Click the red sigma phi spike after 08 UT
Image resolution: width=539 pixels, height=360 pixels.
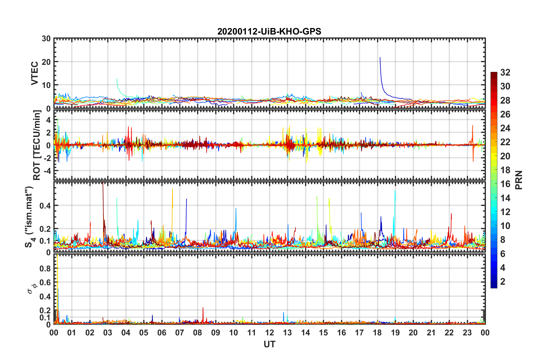click(x=203, y=308)
